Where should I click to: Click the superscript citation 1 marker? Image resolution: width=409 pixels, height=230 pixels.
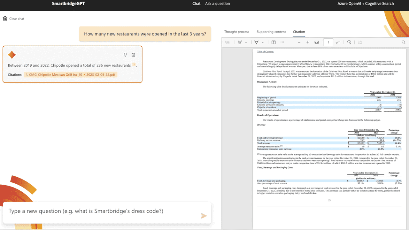click(134, 65)
